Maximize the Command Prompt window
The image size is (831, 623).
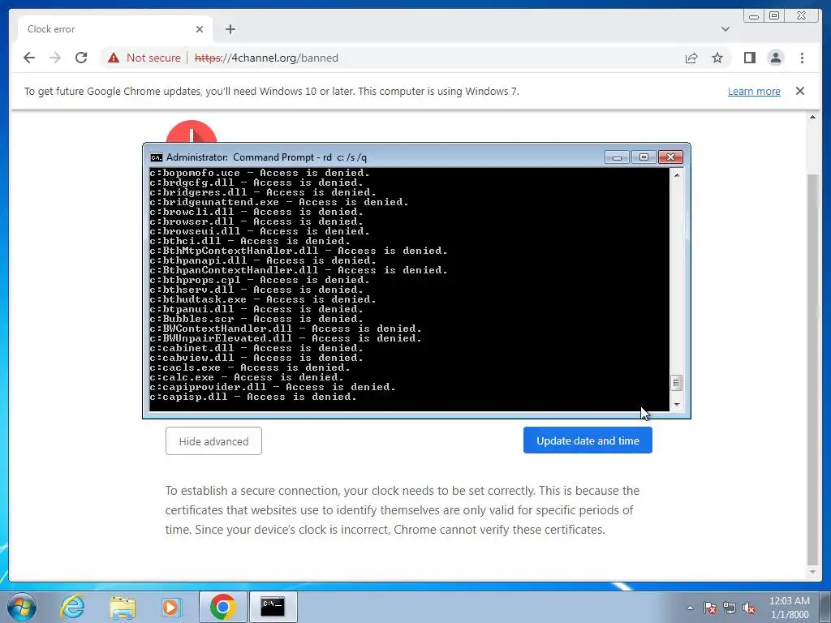pos(644,157)
